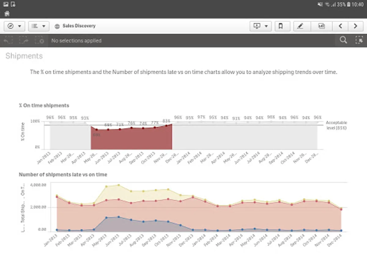The height and width of the screenshot is (275, 367).
Task: Select the red highlighted area in on-time chart
Action: (x=132, y=139)
